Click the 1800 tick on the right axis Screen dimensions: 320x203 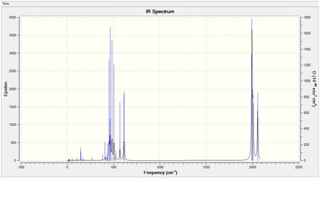click(x=307, y=17)
